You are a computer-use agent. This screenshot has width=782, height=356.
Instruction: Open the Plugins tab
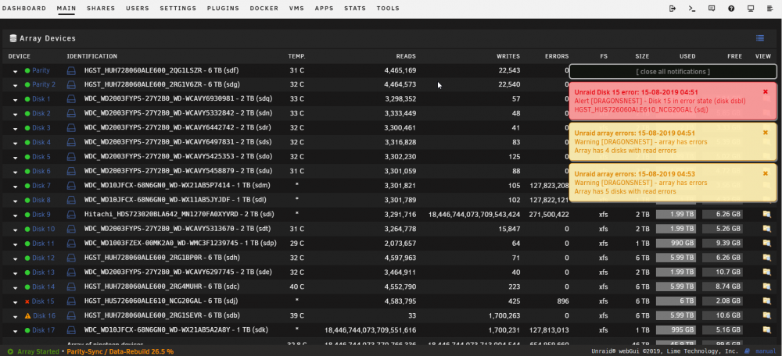tap(223, 9)
